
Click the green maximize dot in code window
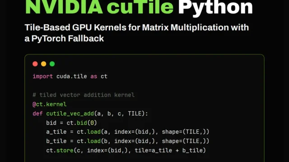52,64
